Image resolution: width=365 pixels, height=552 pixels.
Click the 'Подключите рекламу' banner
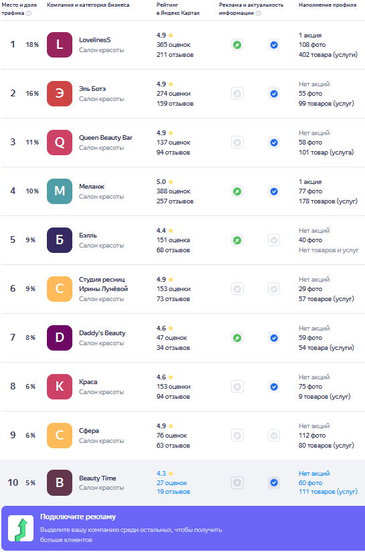click(x=182, y=529)
